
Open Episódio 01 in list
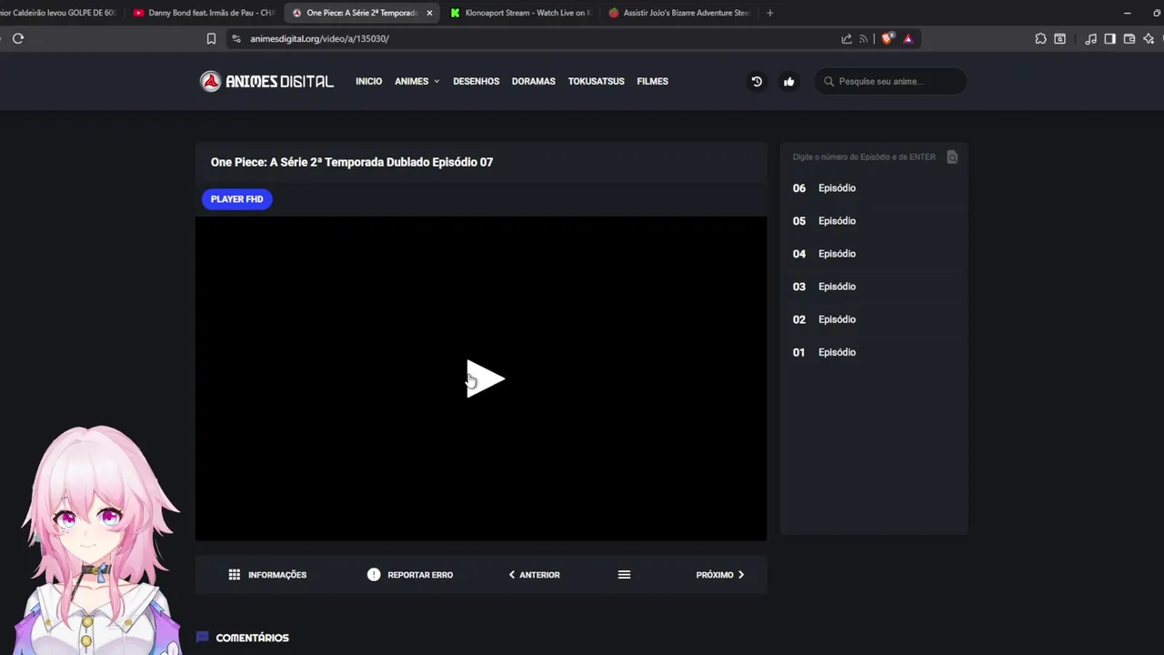click(873, 352)
